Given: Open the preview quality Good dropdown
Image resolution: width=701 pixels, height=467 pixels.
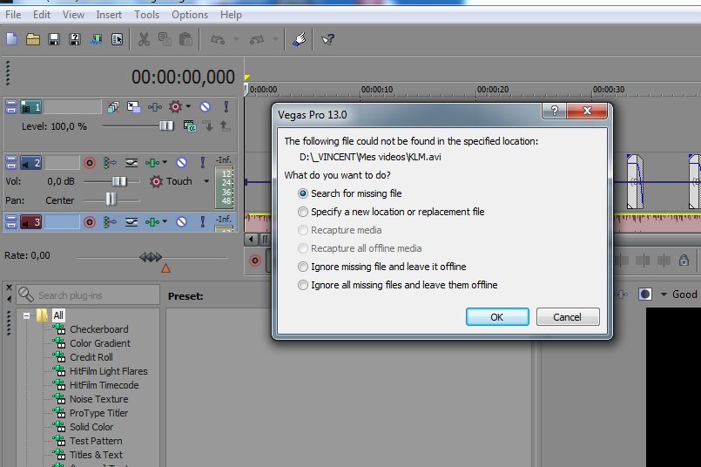Looking at the screenshot, I should pos(664,294).
